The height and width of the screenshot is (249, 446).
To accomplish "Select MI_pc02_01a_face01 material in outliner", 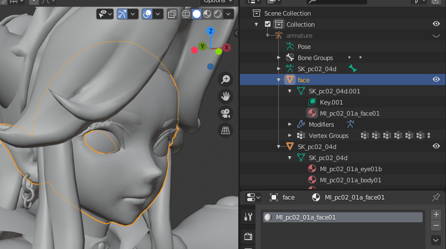I will (x=349, y=113).
